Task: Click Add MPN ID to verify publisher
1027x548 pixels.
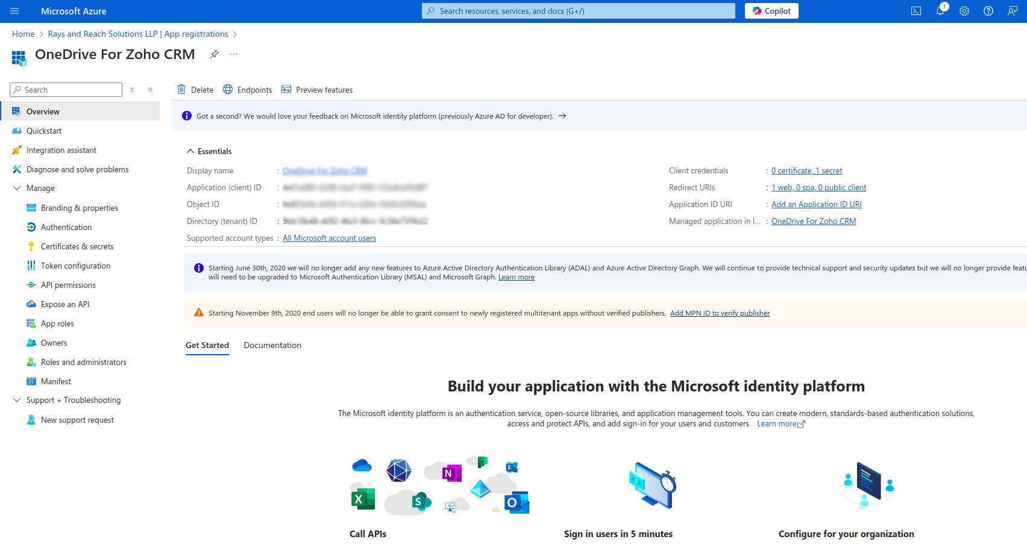Action: click(720, 313)
